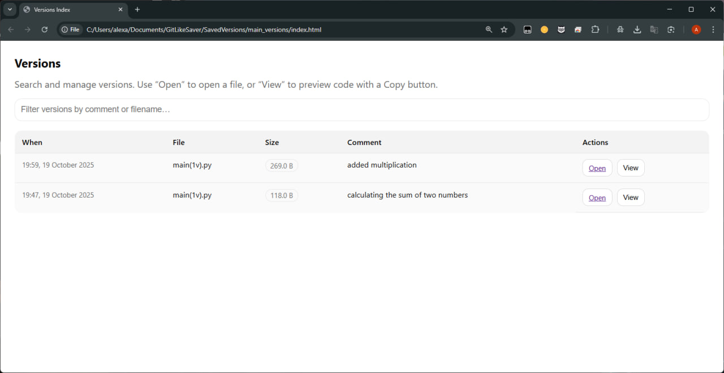Open a new tab with plus button
Viewport: 724px width, 373px height.
point(137,10)
